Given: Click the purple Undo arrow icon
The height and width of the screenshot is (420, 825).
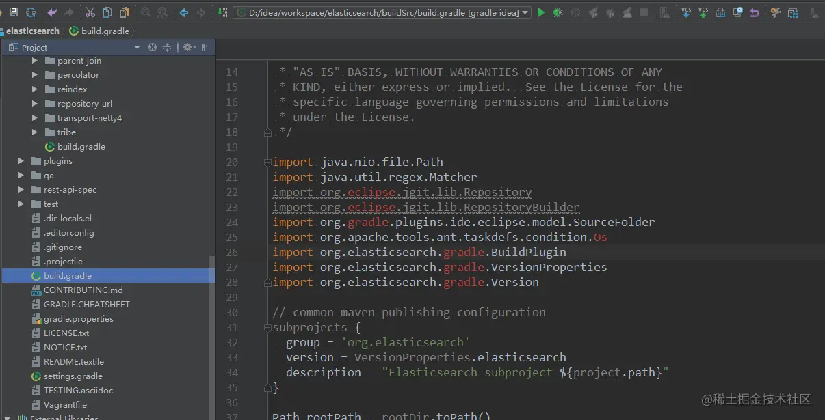Looking at the screenshot, I should click(x=53, y=12).
